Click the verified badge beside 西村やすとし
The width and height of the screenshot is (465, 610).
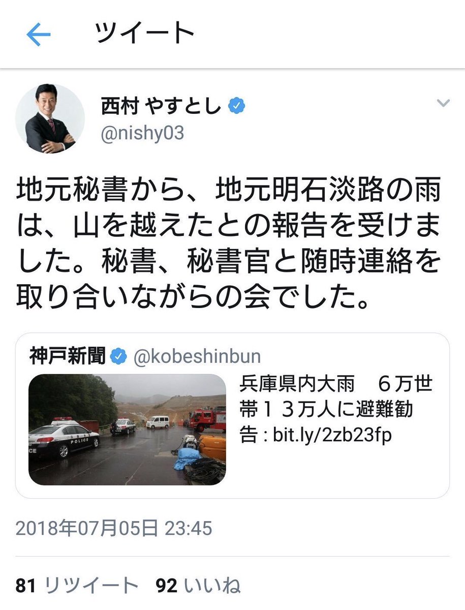point(237,106)
